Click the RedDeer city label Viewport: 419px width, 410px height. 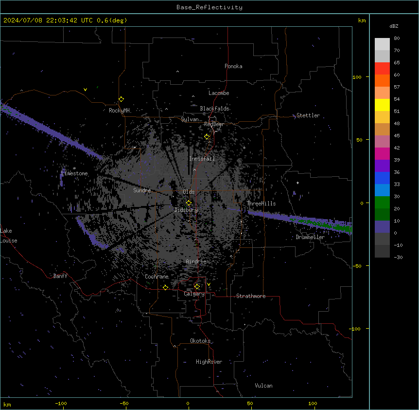214,124
